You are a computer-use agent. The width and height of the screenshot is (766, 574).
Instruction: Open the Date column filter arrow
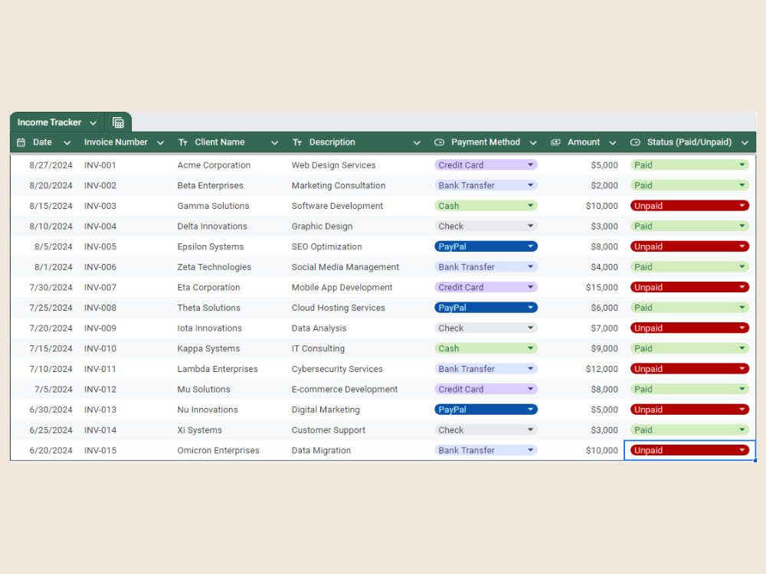[x=67, y=142]
